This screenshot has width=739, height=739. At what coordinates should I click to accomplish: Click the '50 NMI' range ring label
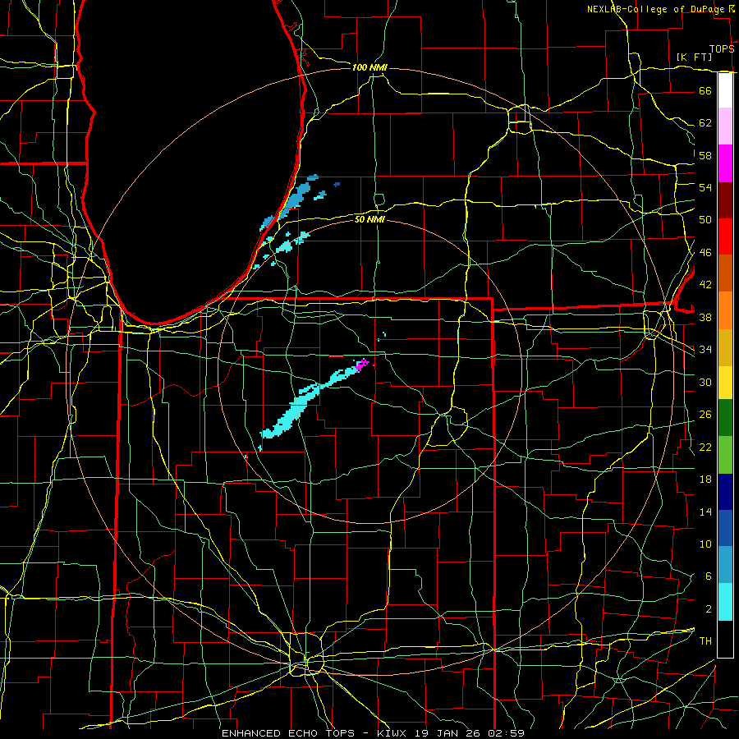[369, 219]
